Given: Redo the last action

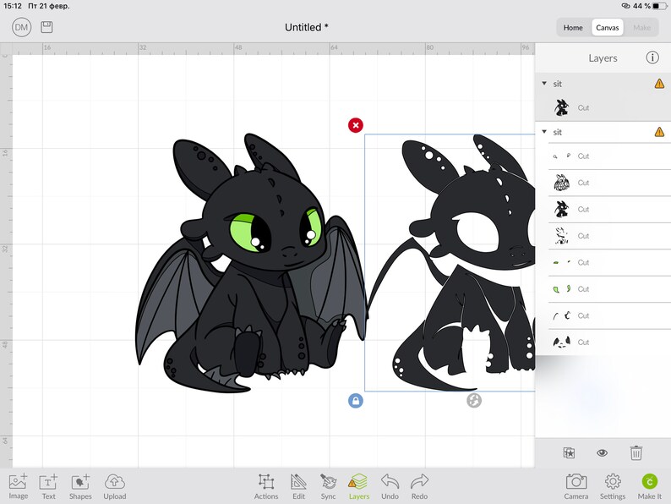Looking at the screenshot, I should point(419,486).
